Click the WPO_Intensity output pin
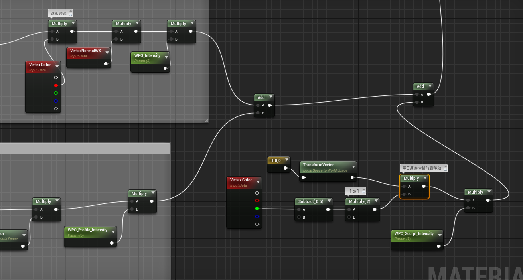This screenshot has width=523, height=280. pos(165,68)
